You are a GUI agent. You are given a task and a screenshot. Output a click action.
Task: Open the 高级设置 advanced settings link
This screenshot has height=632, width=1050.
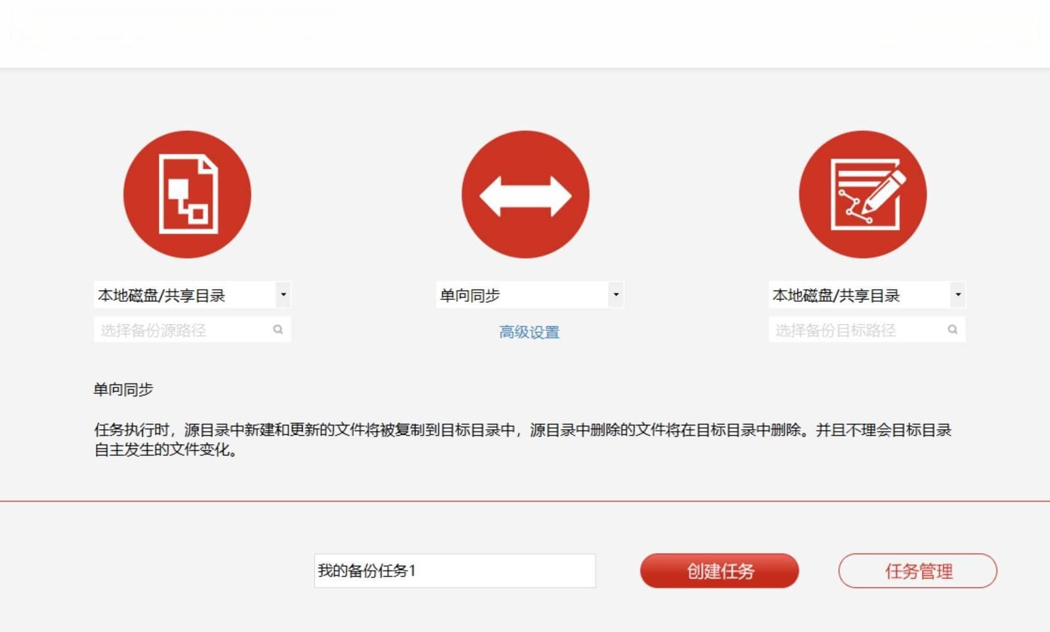click(529, 332)
